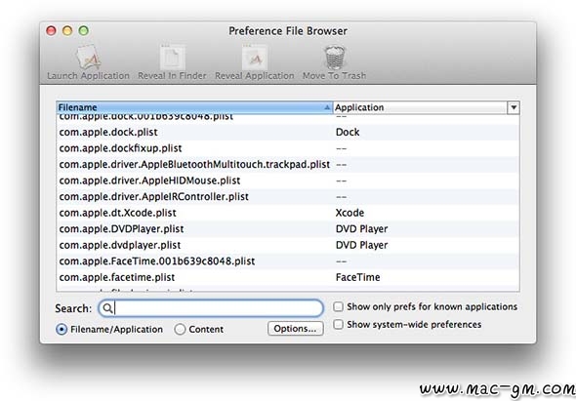Select the com.apple.dock.plist row
Image resolution: width=576 pixels, height=401 pixels.
click(288, 132)
